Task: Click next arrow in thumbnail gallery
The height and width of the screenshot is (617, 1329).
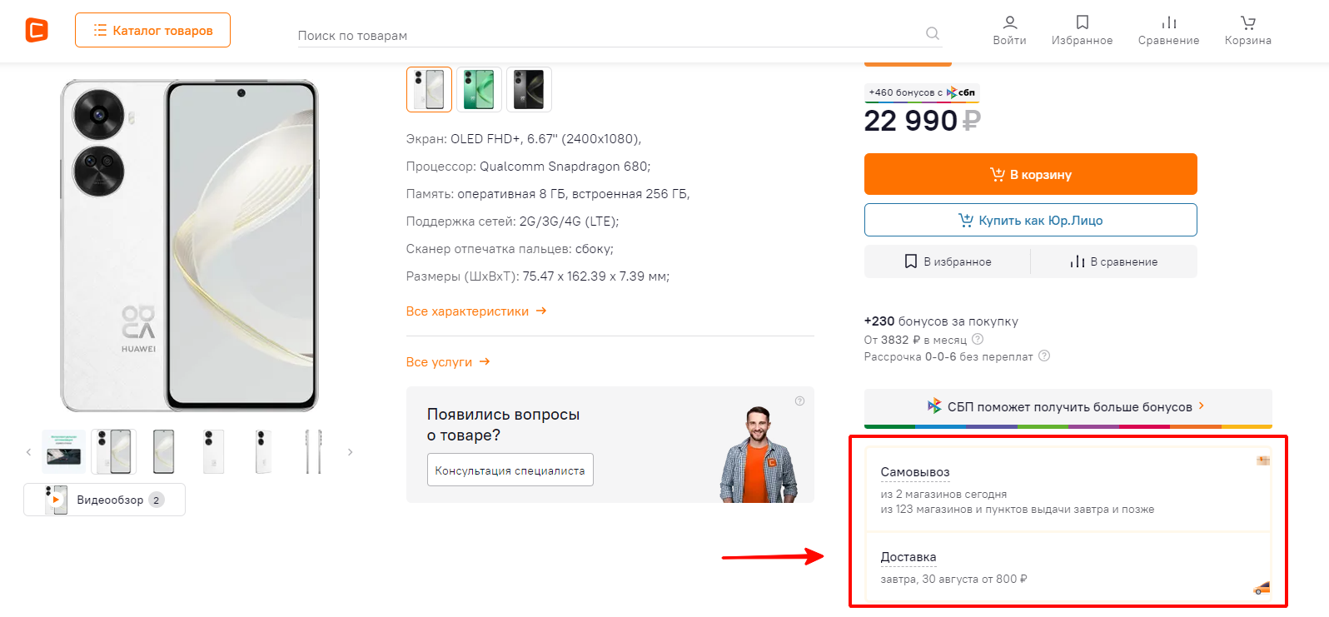Action: coord(351,452)
